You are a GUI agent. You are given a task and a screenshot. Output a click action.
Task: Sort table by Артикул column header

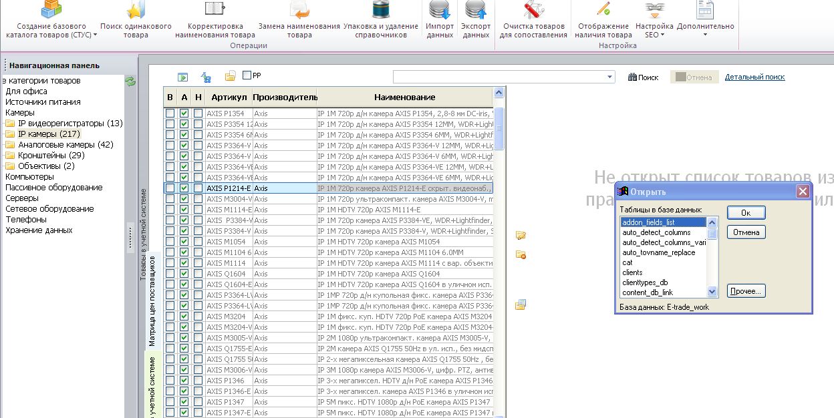(229, 97)
